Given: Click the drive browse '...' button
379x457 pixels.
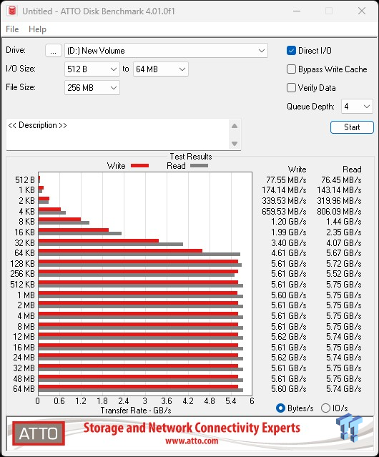Looking at the screenshot, I should coord(54,51).
